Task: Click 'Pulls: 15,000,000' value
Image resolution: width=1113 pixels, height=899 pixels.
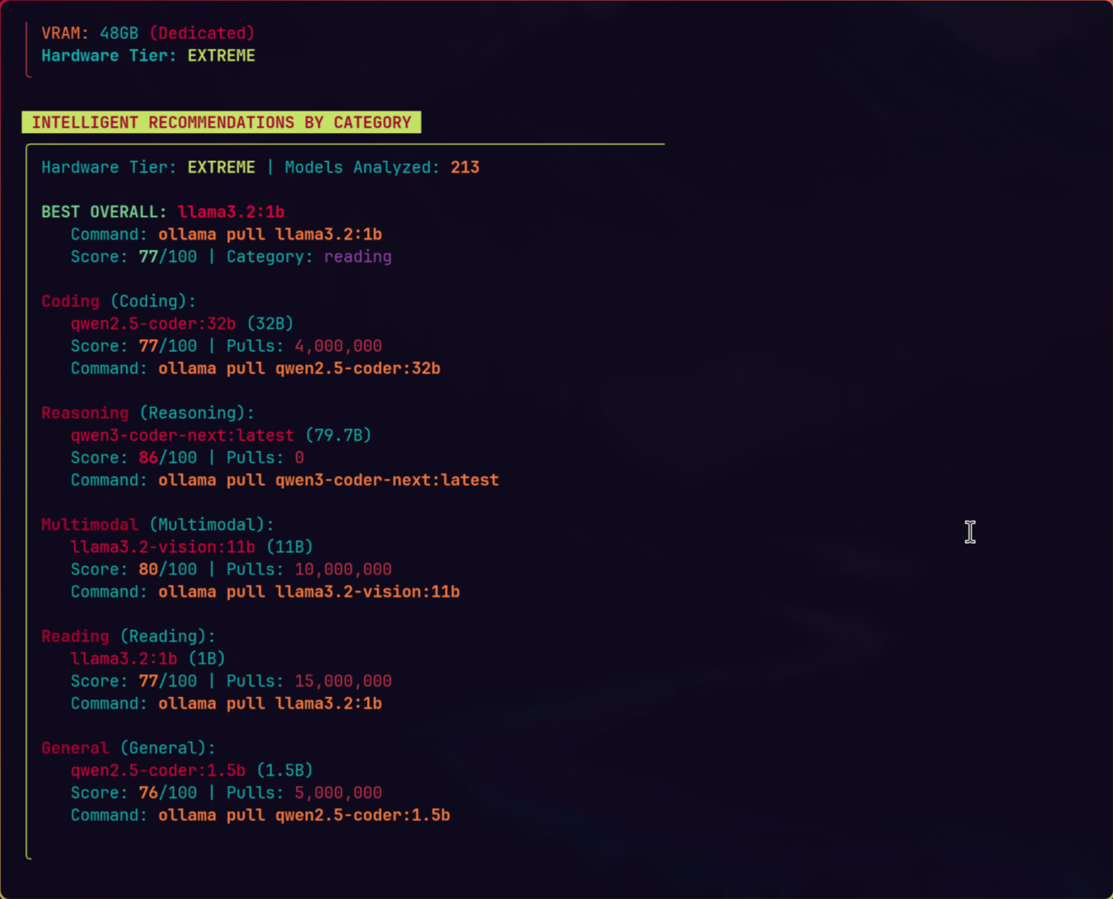Action: click(309, 681)
